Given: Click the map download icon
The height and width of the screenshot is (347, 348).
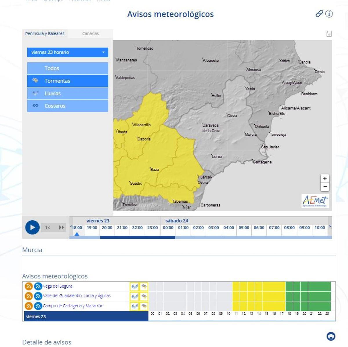Looking at the screenshot, I should (x=329, y=34).
